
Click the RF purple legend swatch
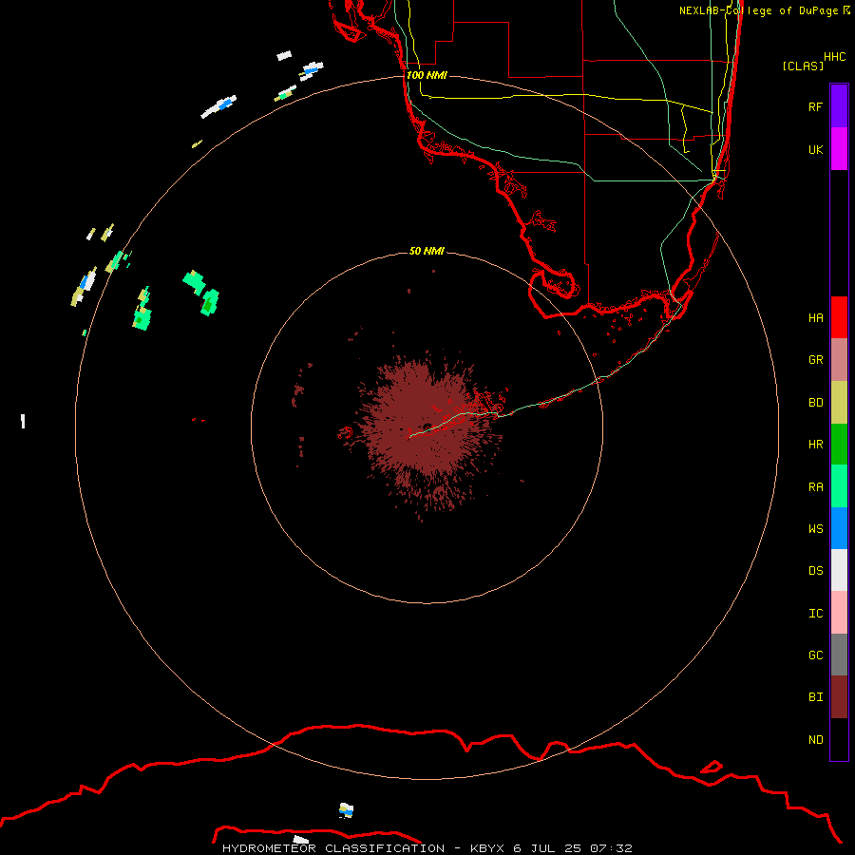pyautogui.click(x=839, y=106)
